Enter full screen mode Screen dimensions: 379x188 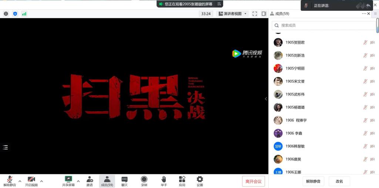(x=255, y=14)
